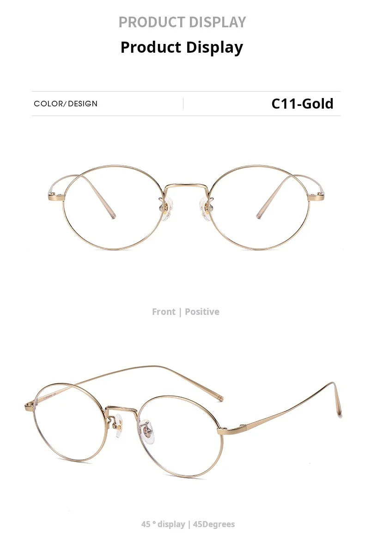Click the 45-degree angled glasses image
This screenshot has width=365, height=541.
pos(183,422)
